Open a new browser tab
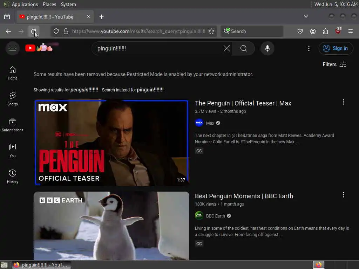This screenshot has width=359, height=269. (x=101, y=17)
